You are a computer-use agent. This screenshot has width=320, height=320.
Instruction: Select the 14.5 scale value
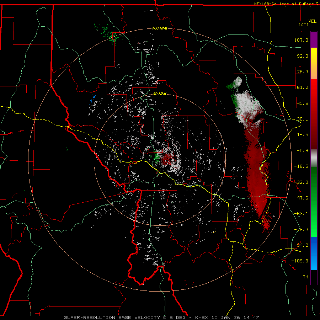coord(303,134)
